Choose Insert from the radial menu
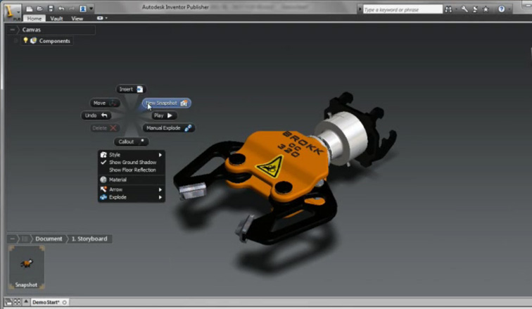Viewport: 532px width, 309px height. point(131,89)
